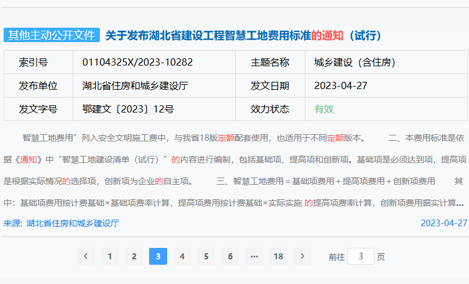Go to the previous results page arrow
The width and height of the screenshot is (469, 284).
86,256
